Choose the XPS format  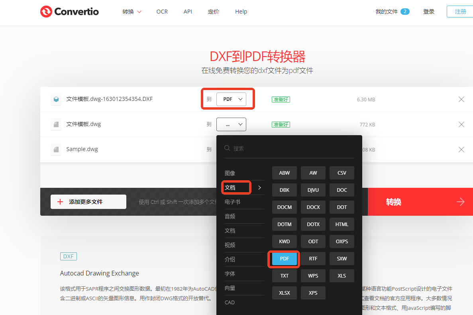click(313, 293)
